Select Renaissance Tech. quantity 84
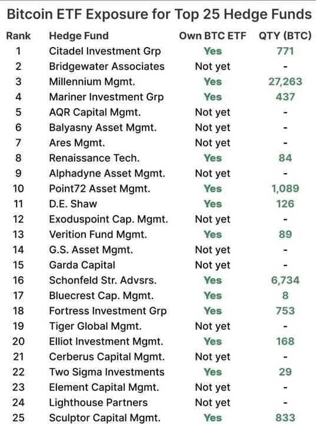 285,158
